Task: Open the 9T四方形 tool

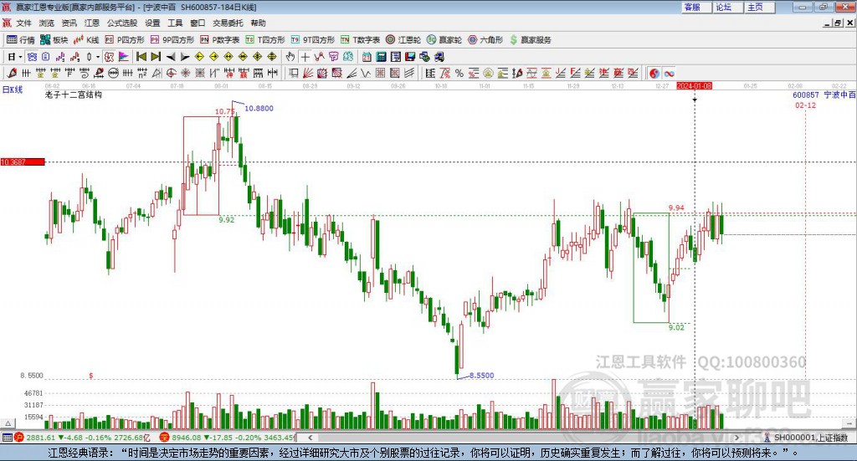Action: click(313, 40)
